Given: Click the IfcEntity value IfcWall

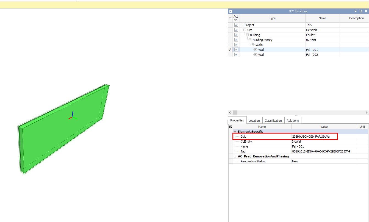Looking at the screenshot, I should point(296,141).
